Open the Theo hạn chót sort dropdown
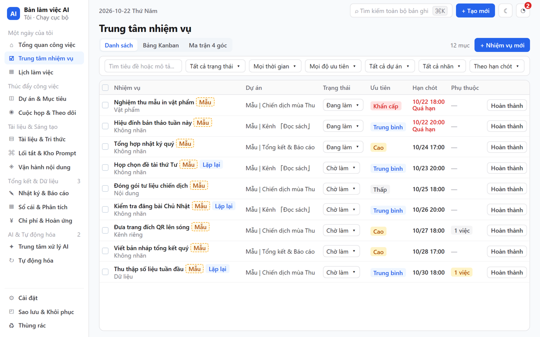Image resolution: width=540 pixels, height=337 pixels. [496, 66]
